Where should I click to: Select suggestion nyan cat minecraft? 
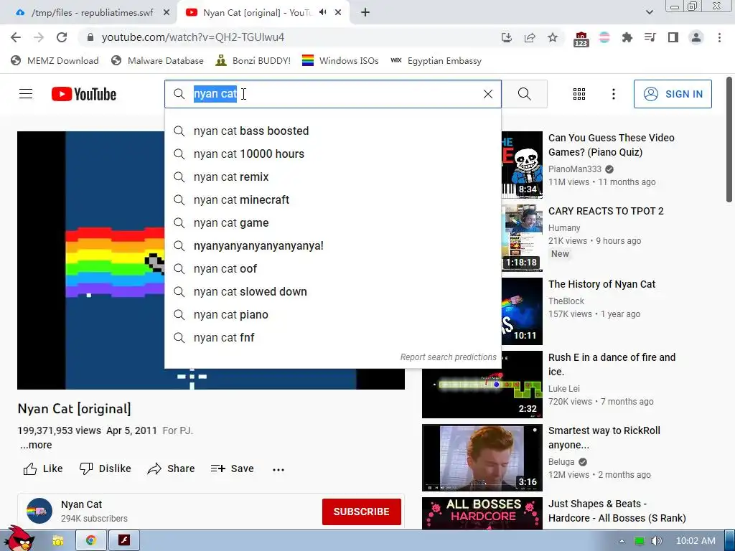[x=333, y=199]
